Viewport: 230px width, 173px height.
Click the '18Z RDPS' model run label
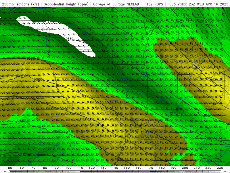click(x=155, y=4)
